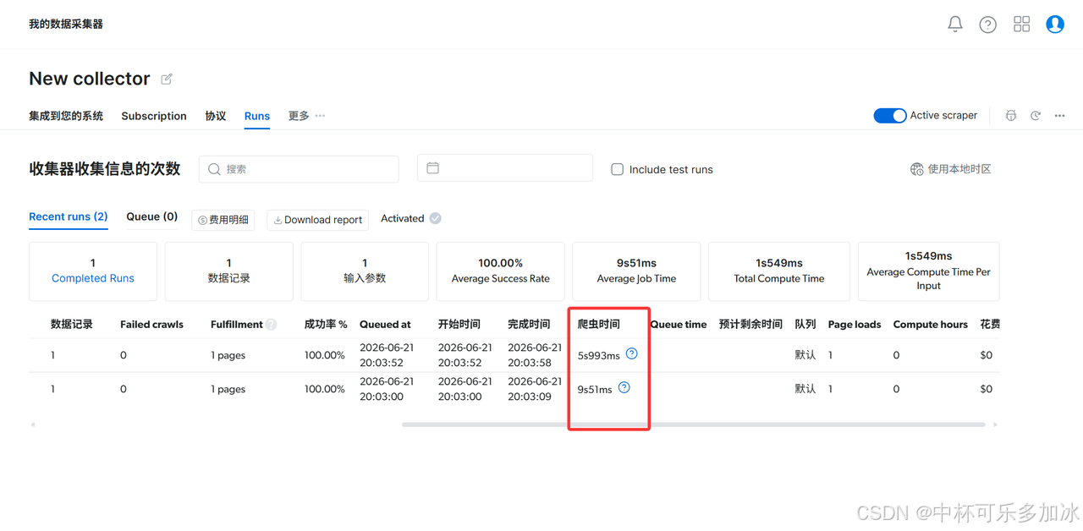Click the Page loads column header
The width and height of the screenshot is (1083, 531).
coord(855,325)
